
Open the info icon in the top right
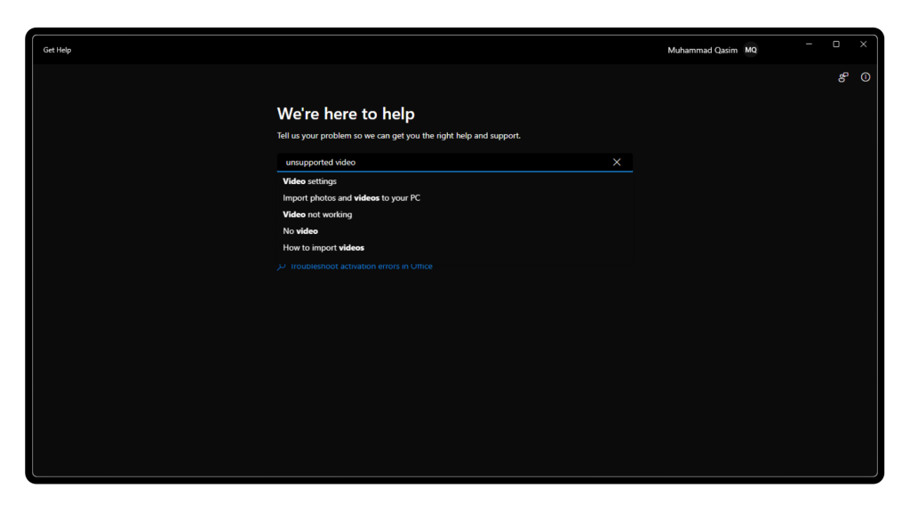[x=866, y=77]
